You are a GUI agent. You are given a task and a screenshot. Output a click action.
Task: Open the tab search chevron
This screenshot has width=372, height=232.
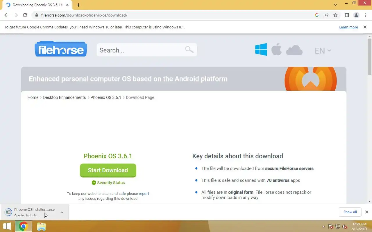(336, 5)
